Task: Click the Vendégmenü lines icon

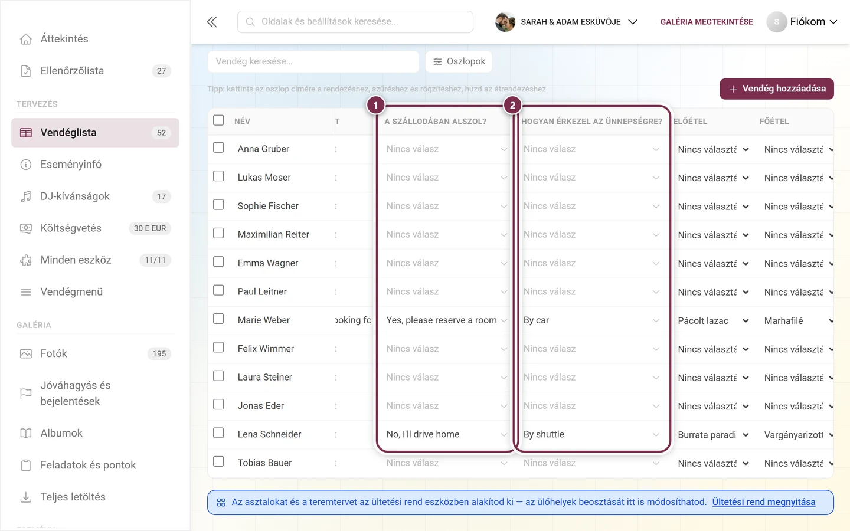Action: pyautogui.click(x=26, y=292)
